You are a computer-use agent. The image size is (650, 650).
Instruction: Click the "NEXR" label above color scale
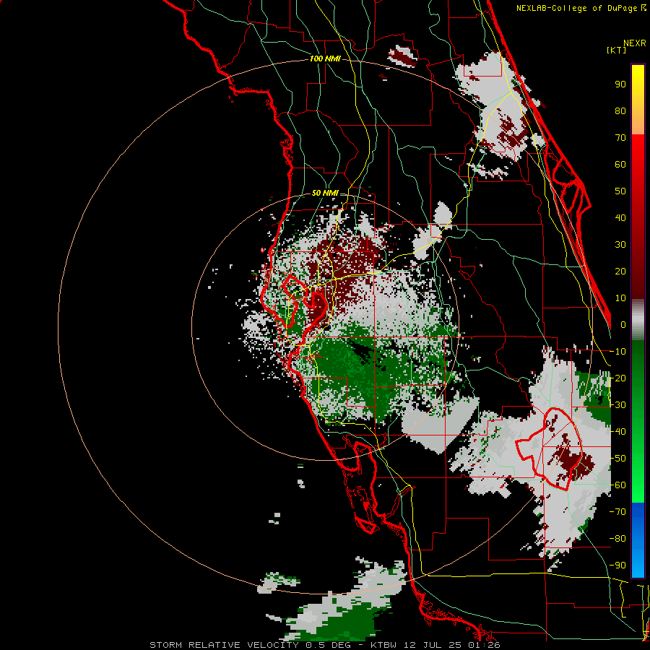[x=635, y=43]
